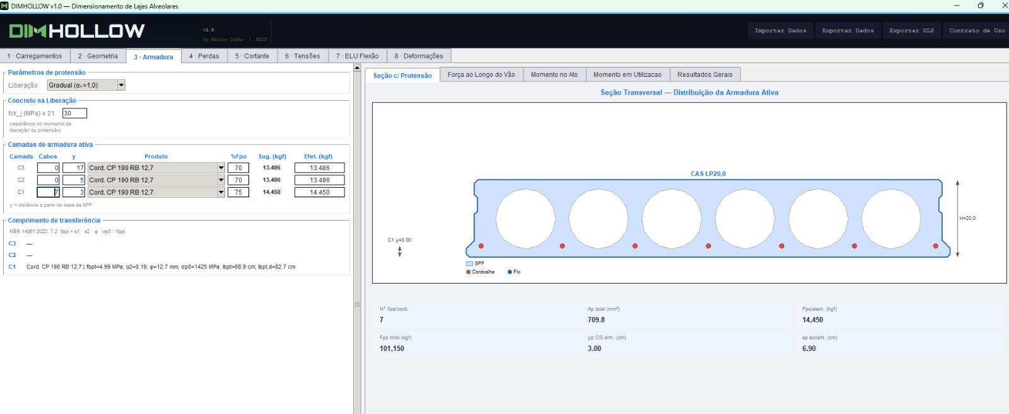This screenshot has height=414, width=1009.
Task: Open the 4 · Perdas tab
Action: point(204,56)
